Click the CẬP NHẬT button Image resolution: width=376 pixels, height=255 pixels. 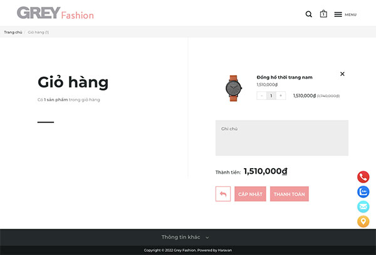pos(250,194)
